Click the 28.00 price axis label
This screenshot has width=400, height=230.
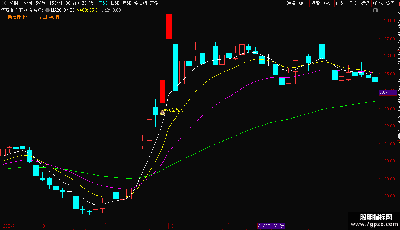tap(389, 196)
